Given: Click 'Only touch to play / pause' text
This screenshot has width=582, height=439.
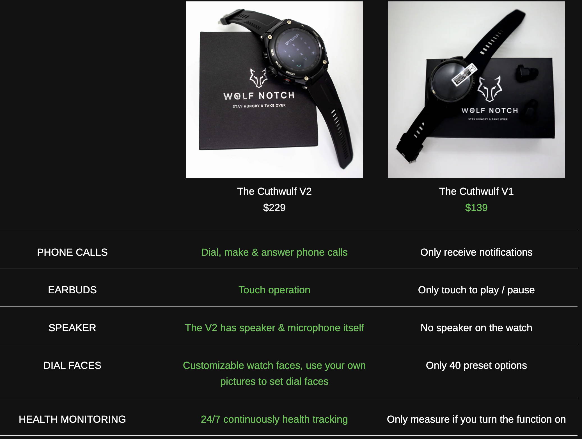Looking at the screenshot, I should (x=476, y=290).
